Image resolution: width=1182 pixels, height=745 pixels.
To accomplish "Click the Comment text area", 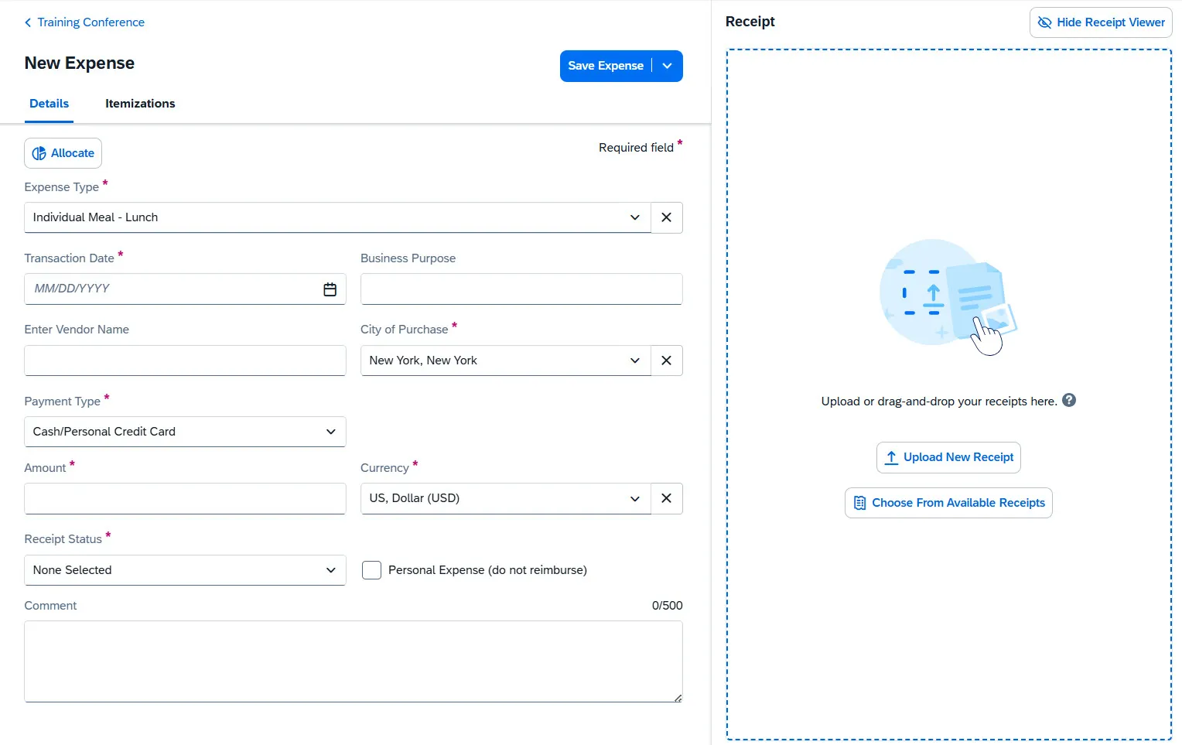I will [x=354, y=661].
